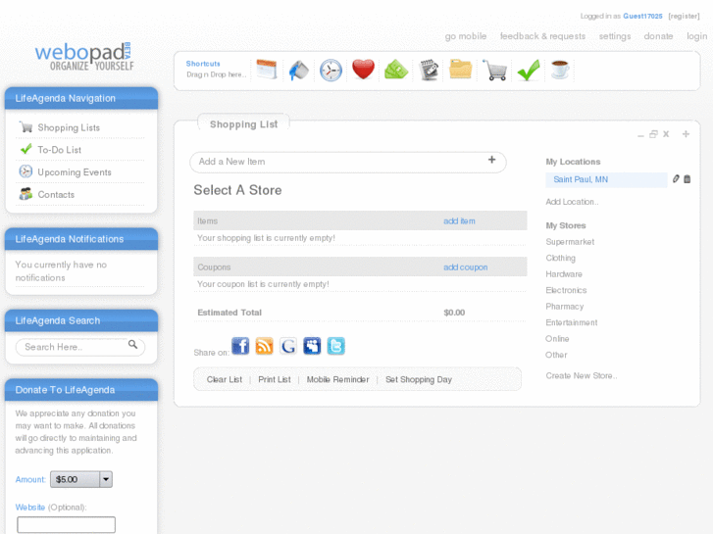Close the Shopping List panel
This screenshot has width=713, height=534.
pyautogui.click(x=666, y=134)
